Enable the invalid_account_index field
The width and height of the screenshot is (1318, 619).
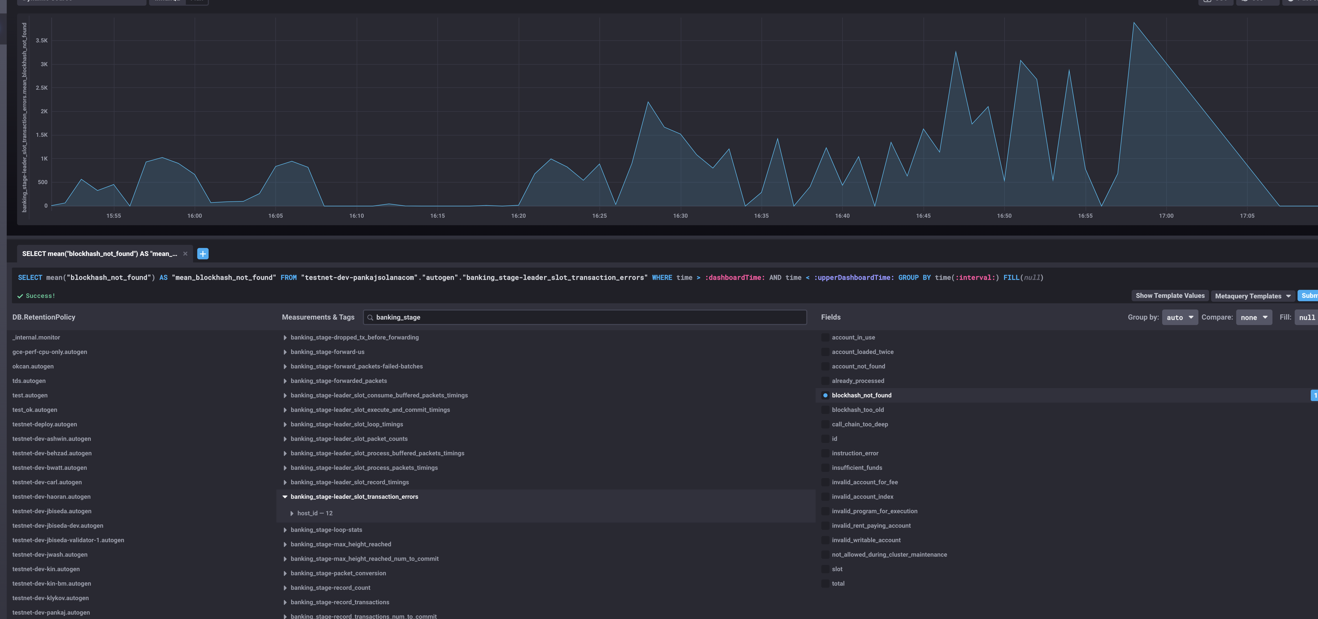click(x=825, y=497)
